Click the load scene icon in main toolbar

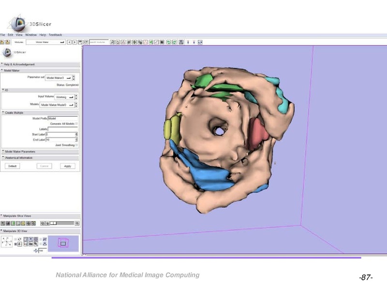2,42
